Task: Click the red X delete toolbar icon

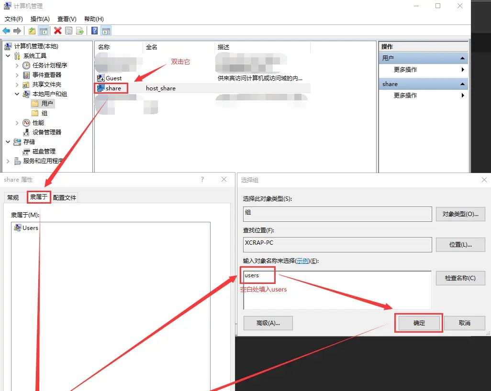Action: (57, 31)
